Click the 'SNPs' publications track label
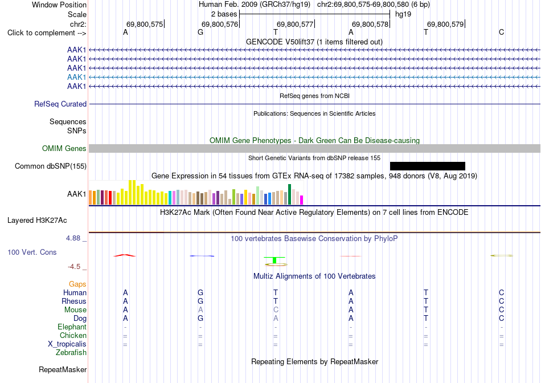541x383 pixels. point(77,131)
